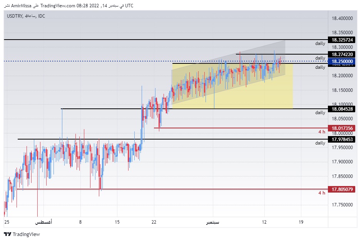361x241 pixels.
Task: Select the date 12 on the time axis
Action: (264, 222)
